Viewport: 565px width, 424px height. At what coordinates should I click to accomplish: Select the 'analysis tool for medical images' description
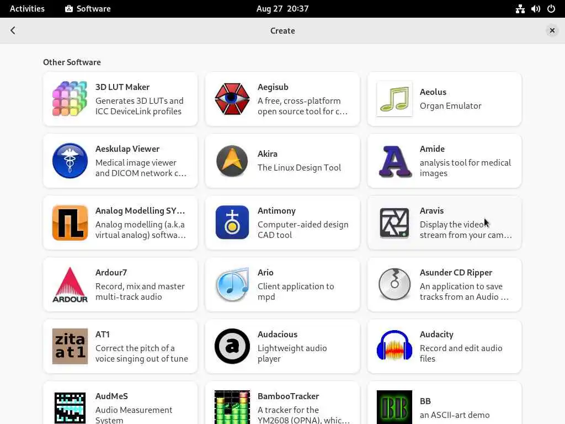coord(465,168)
